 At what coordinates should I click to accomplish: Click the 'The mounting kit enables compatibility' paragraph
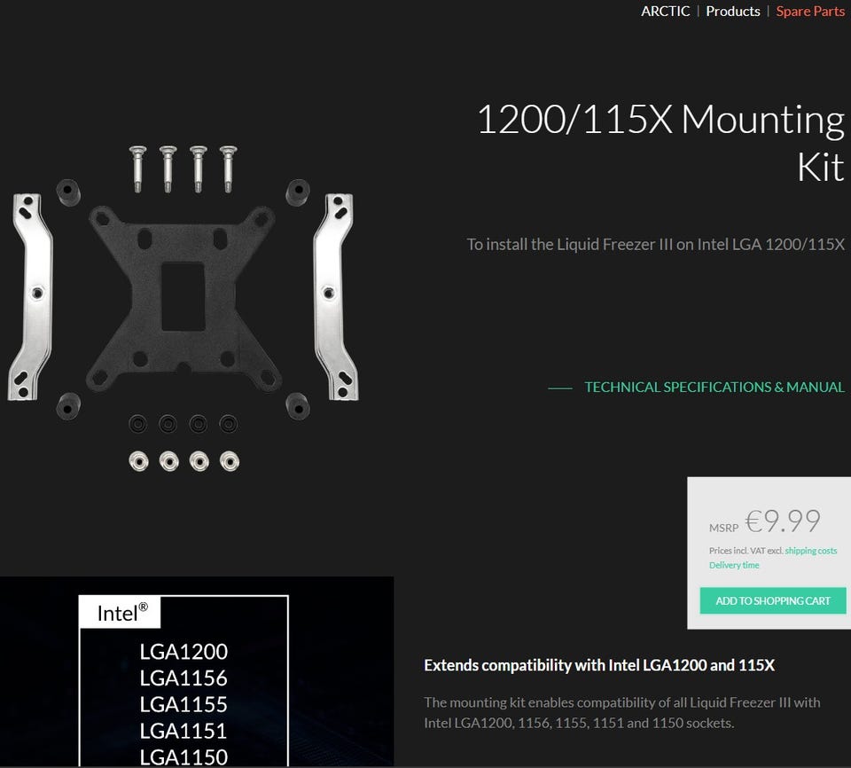[x=622, y=713]
